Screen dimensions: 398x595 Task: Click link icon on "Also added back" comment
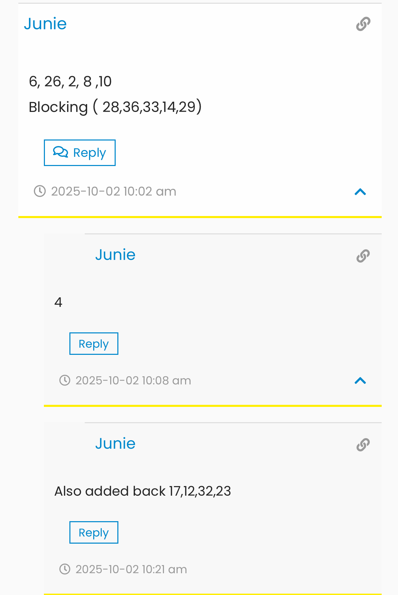(x=363, y=445)
